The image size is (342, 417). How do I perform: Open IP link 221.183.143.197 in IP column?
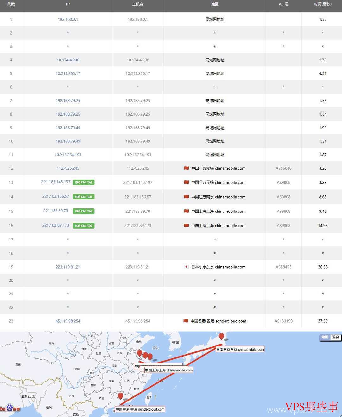(x=56, y=182)
